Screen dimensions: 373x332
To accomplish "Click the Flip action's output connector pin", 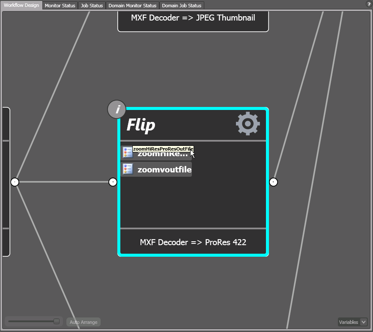I will pos(274,182).
